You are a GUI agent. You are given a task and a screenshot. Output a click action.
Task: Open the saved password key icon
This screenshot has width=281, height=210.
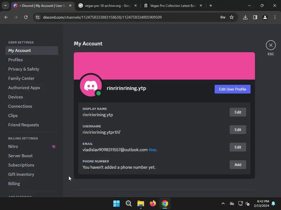223,17
